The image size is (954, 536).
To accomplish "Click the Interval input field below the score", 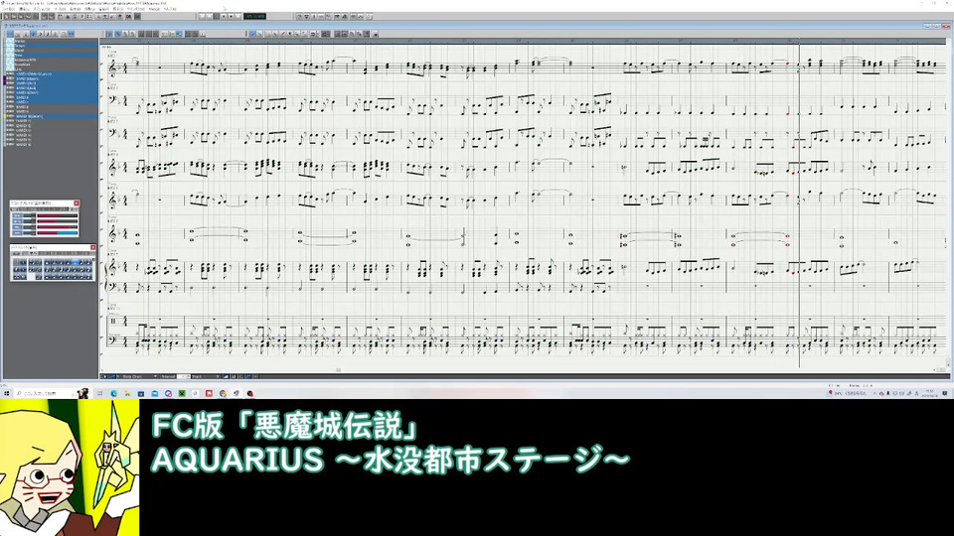I will tap(183, 376).
